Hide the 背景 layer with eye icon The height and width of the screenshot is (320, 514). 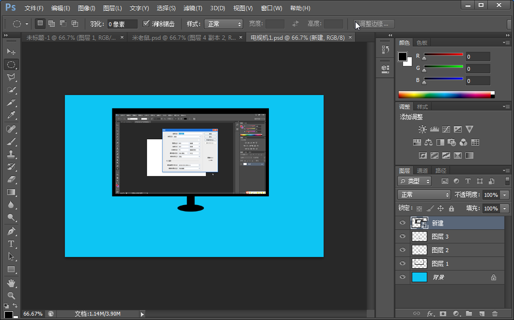coord(402,277)
